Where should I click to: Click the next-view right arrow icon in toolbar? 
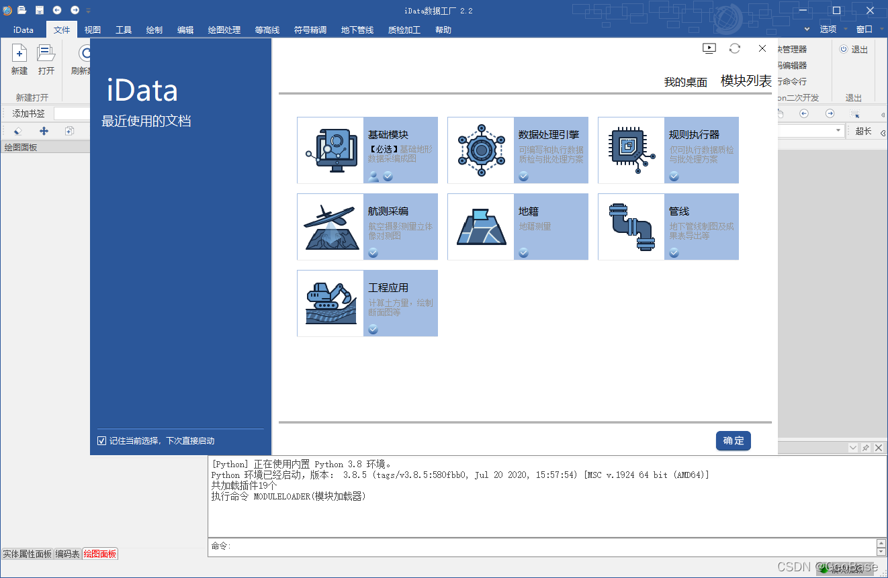click(830, 114)
